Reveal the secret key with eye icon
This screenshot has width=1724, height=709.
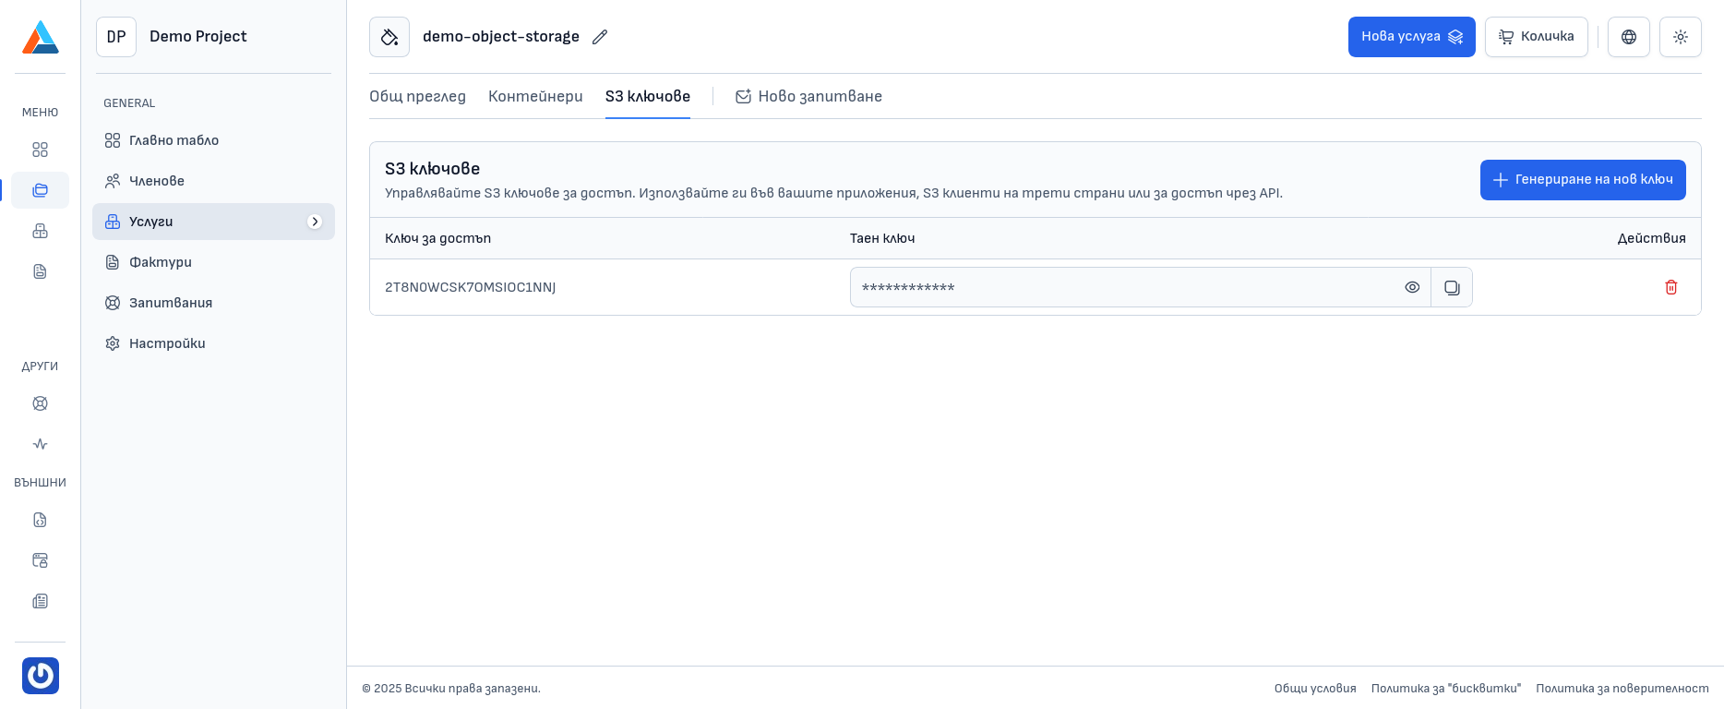1412,287
